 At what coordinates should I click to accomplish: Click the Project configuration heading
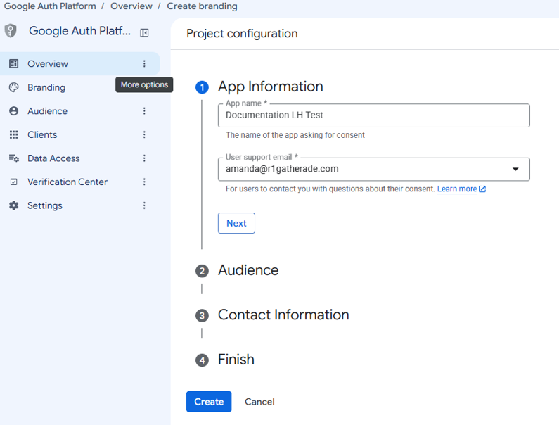(242, 34)
